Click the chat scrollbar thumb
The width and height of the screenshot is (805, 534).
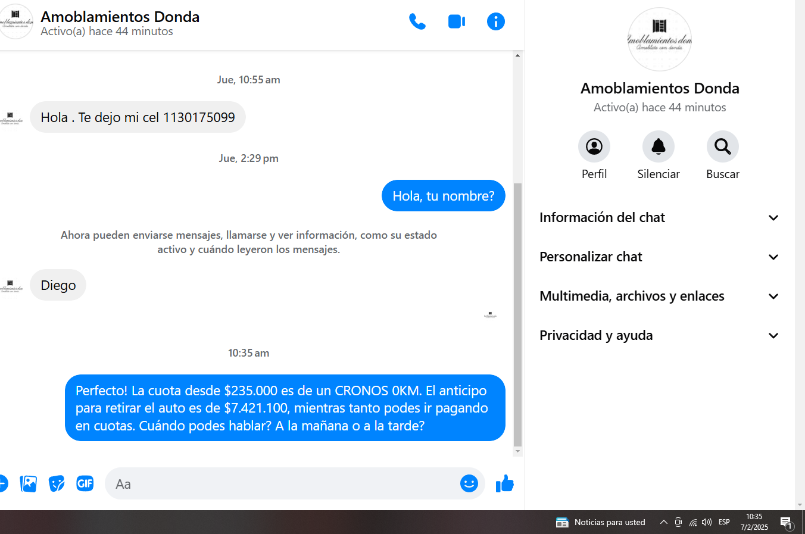click(x=517, y=314)
